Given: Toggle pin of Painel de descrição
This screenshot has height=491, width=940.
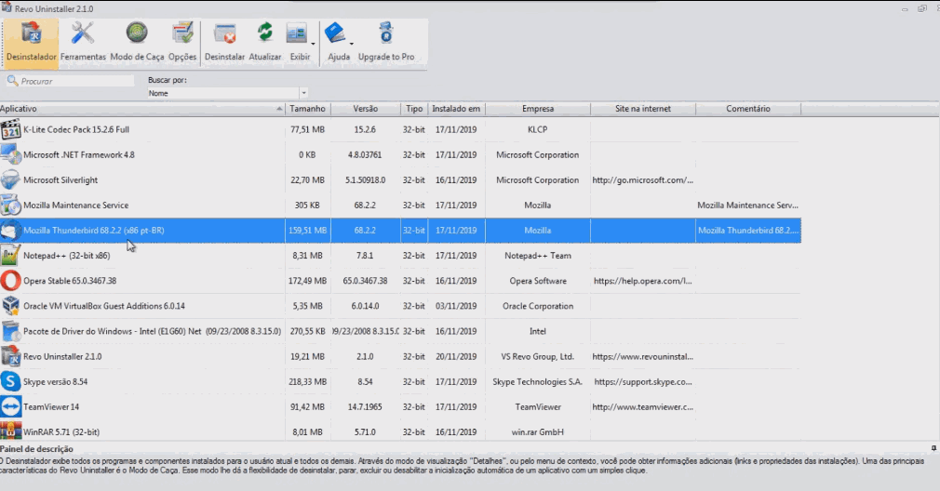Looking at the screenshot, I should pos(933,448).
